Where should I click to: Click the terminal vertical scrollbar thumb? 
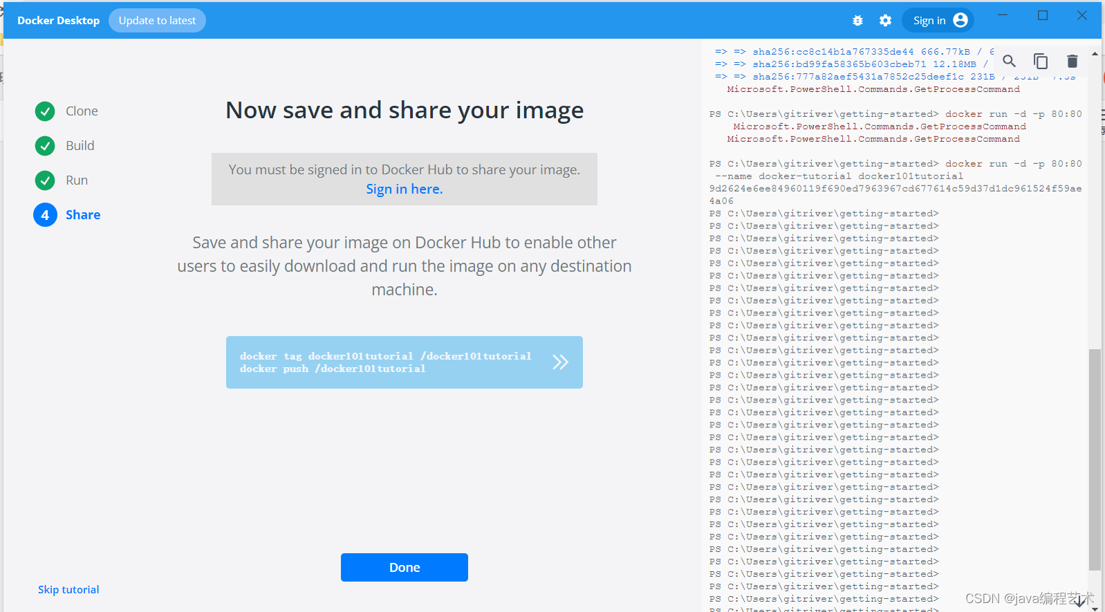1095,460
